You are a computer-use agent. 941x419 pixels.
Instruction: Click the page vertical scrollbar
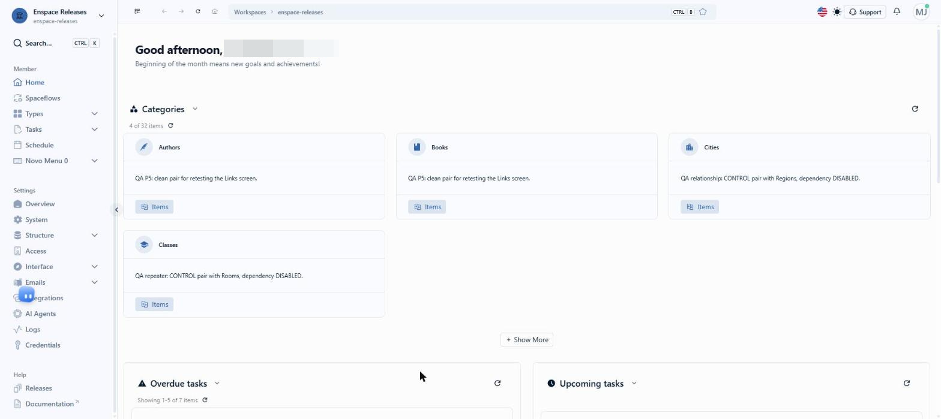938,106
